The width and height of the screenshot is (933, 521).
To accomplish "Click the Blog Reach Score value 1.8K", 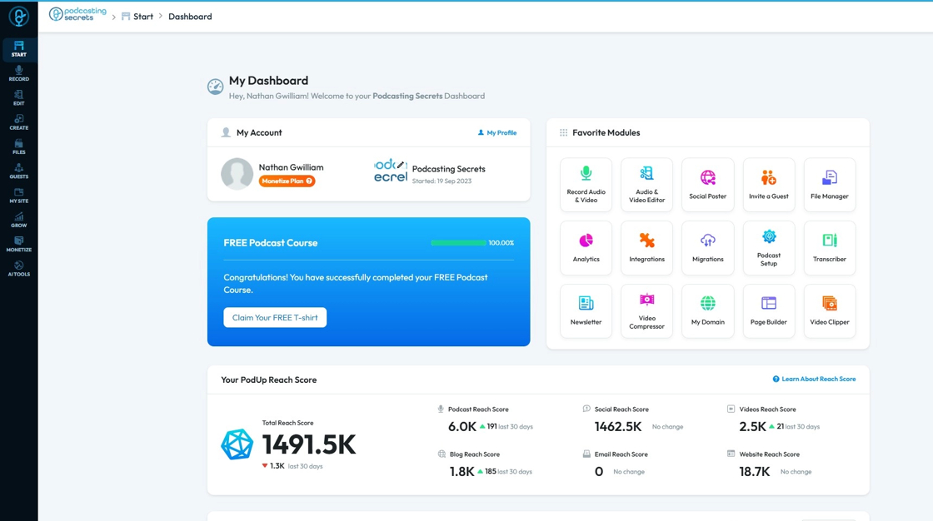I will click(x=462, y=472).
